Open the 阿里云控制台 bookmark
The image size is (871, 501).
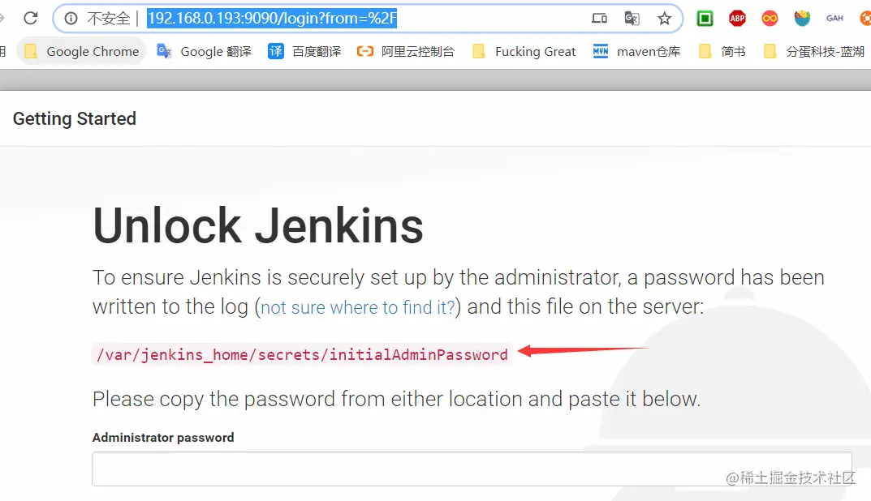[406, 52]
